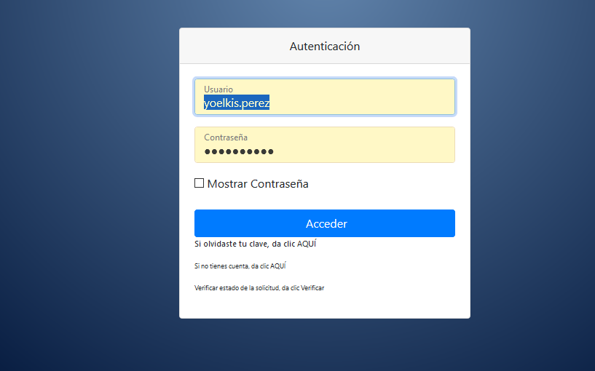595x371 pixels.
Task: Click the Autenticación heading text
Action: point(324,47)
